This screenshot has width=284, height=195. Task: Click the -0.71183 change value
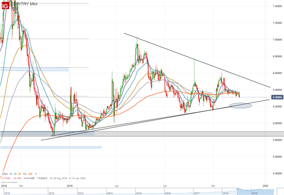pyautogui.click(x=5, y=178)
